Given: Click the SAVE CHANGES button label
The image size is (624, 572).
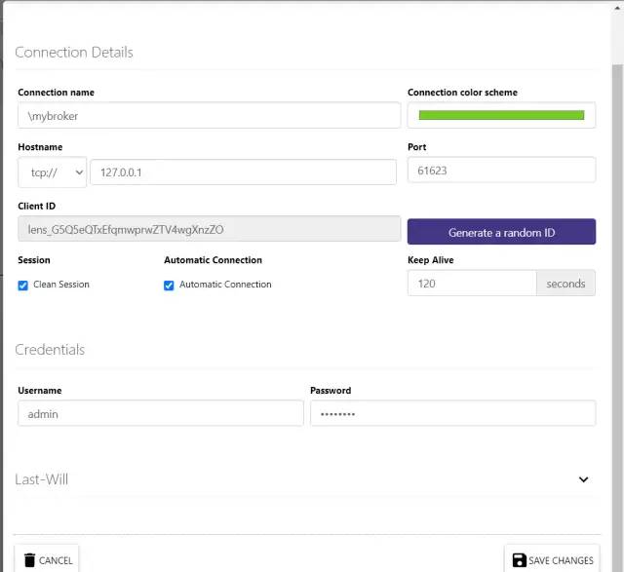Looking at the screenshot, I should click(x=561, y=560).
